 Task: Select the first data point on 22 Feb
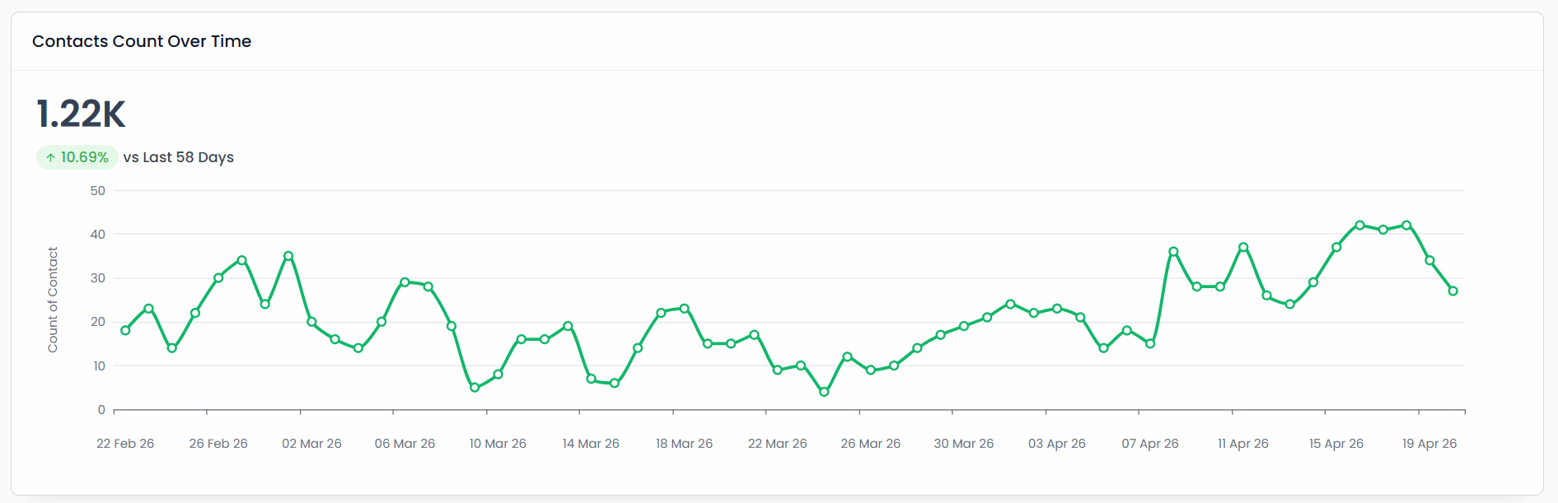point(125,330)
